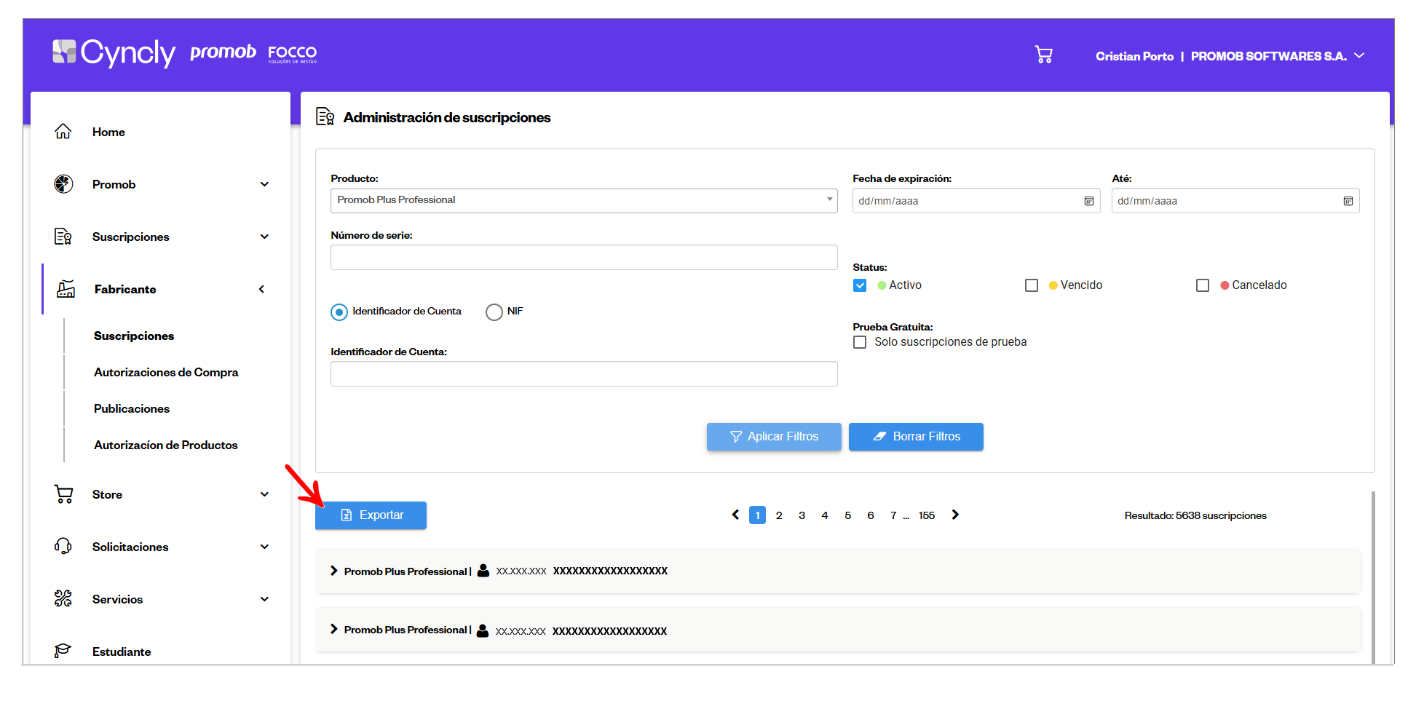The height and width of the screenshot is (701, 1416).
Task: Click the Servicios tools icon
Action: coord(63,599)
